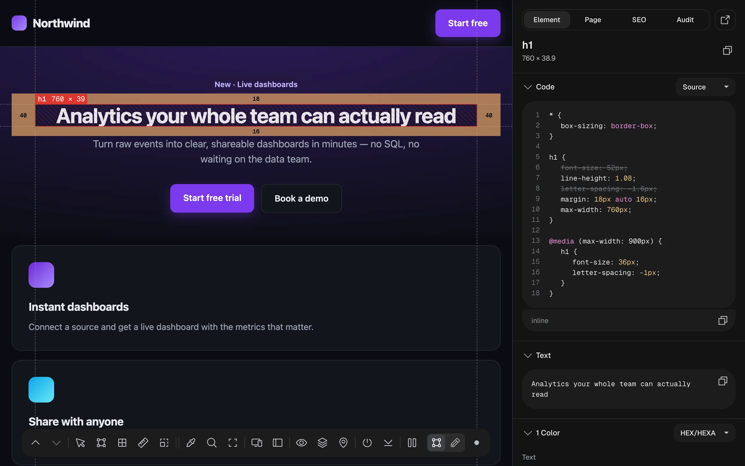Image resolution: width=745 pixels, height=466 pixels.
Task: Click the screenshot capture frame icon
Action: [x=233, y=443]
